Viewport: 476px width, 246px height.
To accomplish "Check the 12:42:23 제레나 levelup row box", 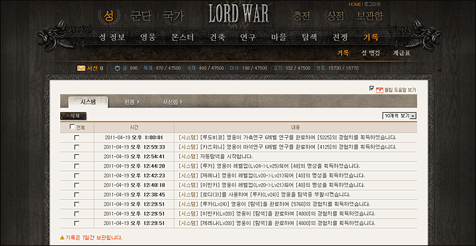I will [77, 175].
